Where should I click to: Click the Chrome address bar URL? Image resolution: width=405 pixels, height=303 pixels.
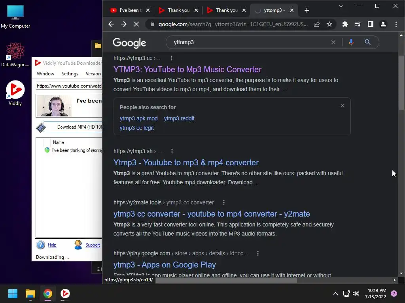pyautogui.click(x=233, y=24)
